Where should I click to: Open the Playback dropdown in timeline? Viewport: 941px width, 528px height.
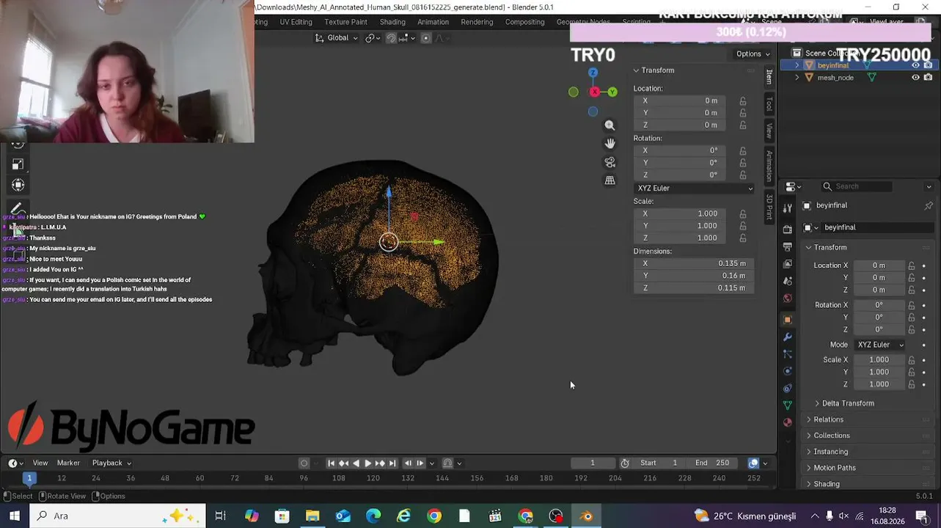coord(111,463)
